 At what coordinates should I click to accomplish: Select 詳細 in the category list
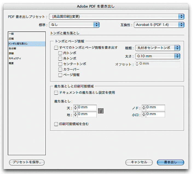click(27, 53)
